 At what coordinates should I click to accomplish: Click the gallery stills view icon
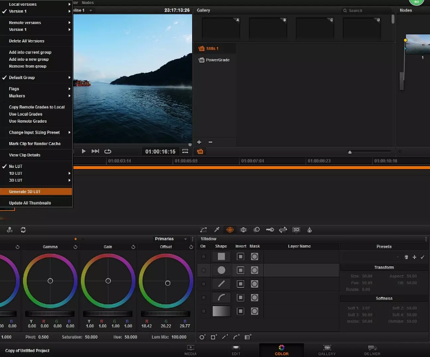200,151
